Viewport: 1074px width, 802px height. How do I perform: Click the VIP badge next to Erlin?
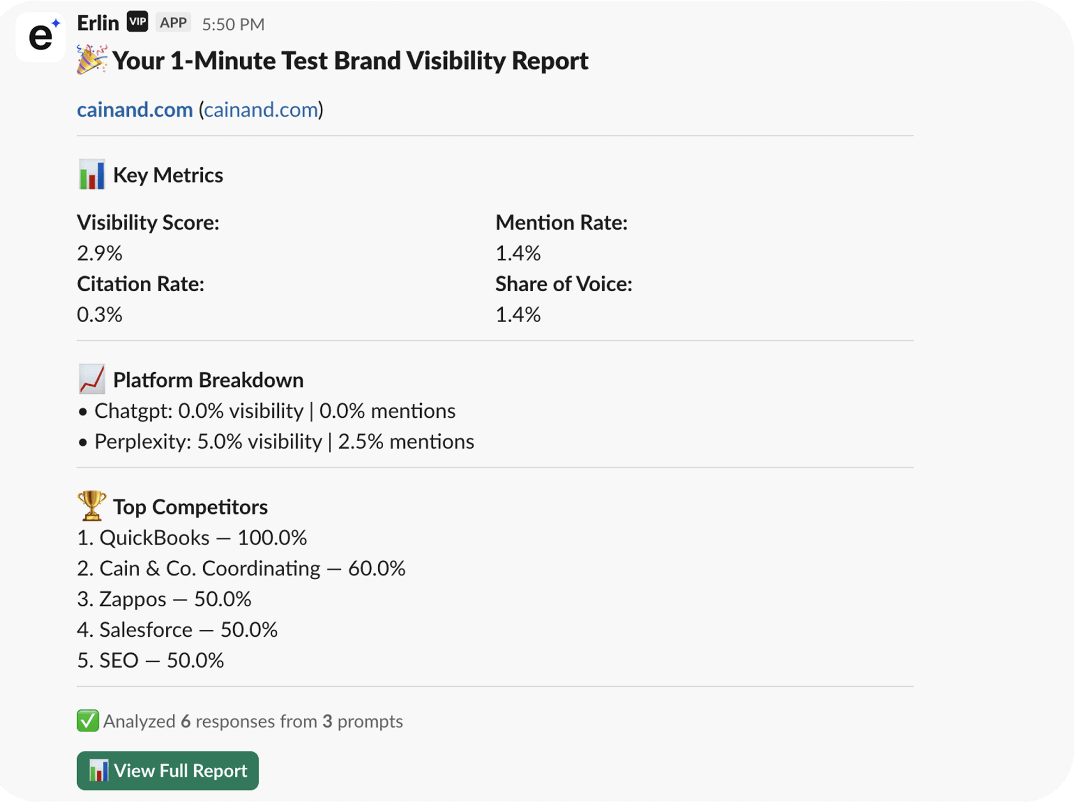click(138, 22)
